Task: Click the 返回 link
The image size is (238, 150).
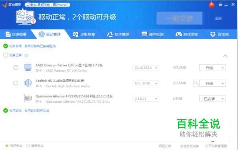Action: [218, 18]
